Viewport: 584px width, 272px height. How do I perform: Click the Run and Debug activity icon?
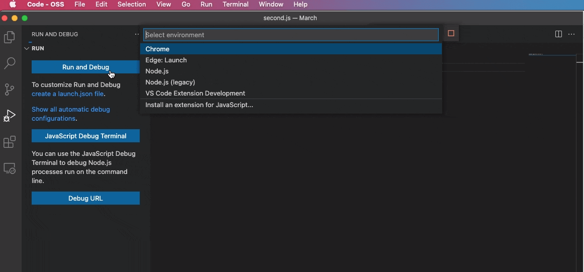[10, 116]
